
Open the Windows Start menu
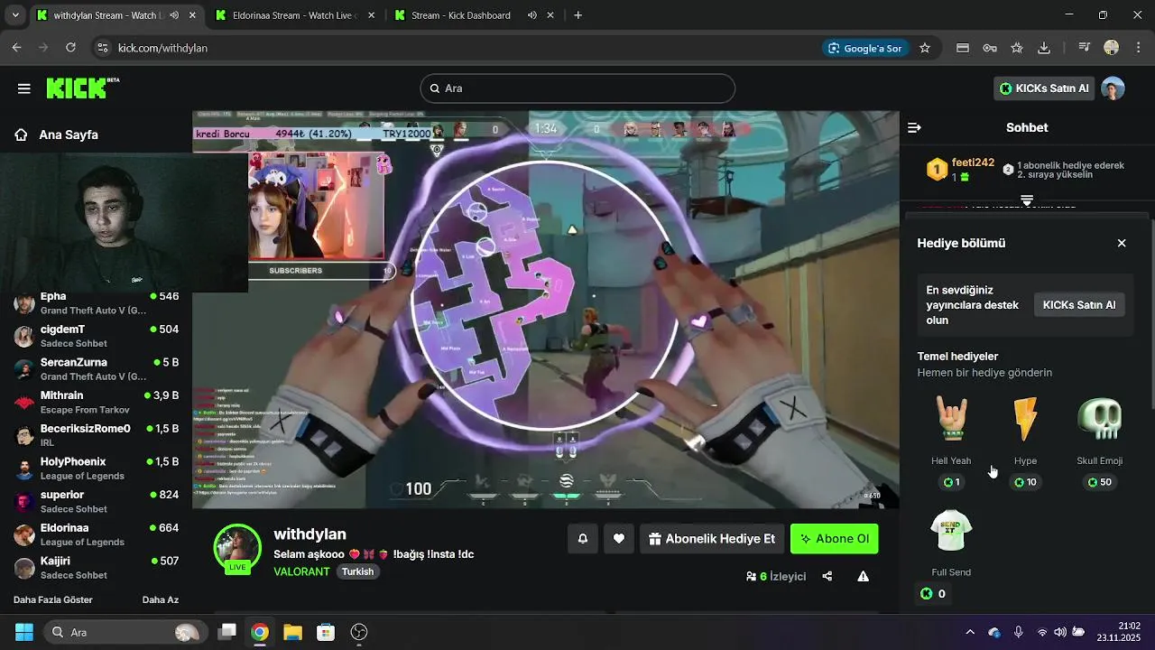pyautogui.click(x=23, y=632)
